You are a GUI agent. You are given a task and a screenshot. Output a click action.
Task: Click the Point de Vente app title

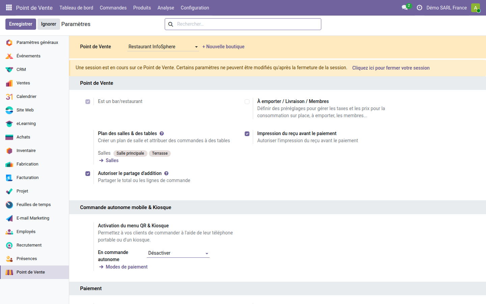(x=34, y=8)
